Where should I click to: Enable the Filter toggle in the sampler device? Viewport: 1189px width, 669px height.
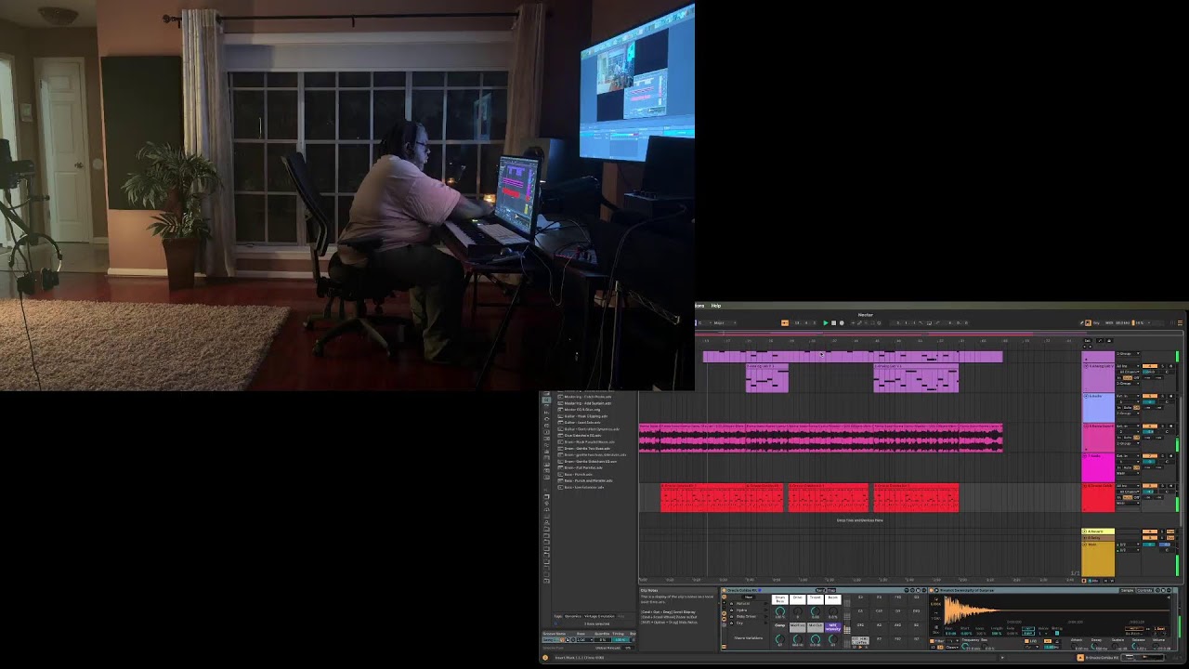(932, 640)
